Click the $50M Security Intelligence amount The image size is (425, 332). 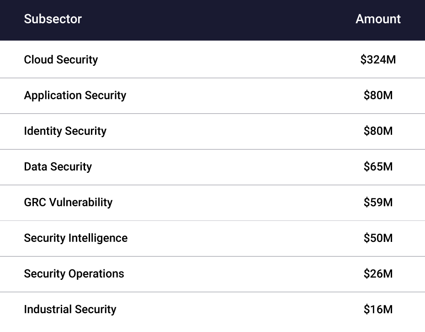(378, 238)
